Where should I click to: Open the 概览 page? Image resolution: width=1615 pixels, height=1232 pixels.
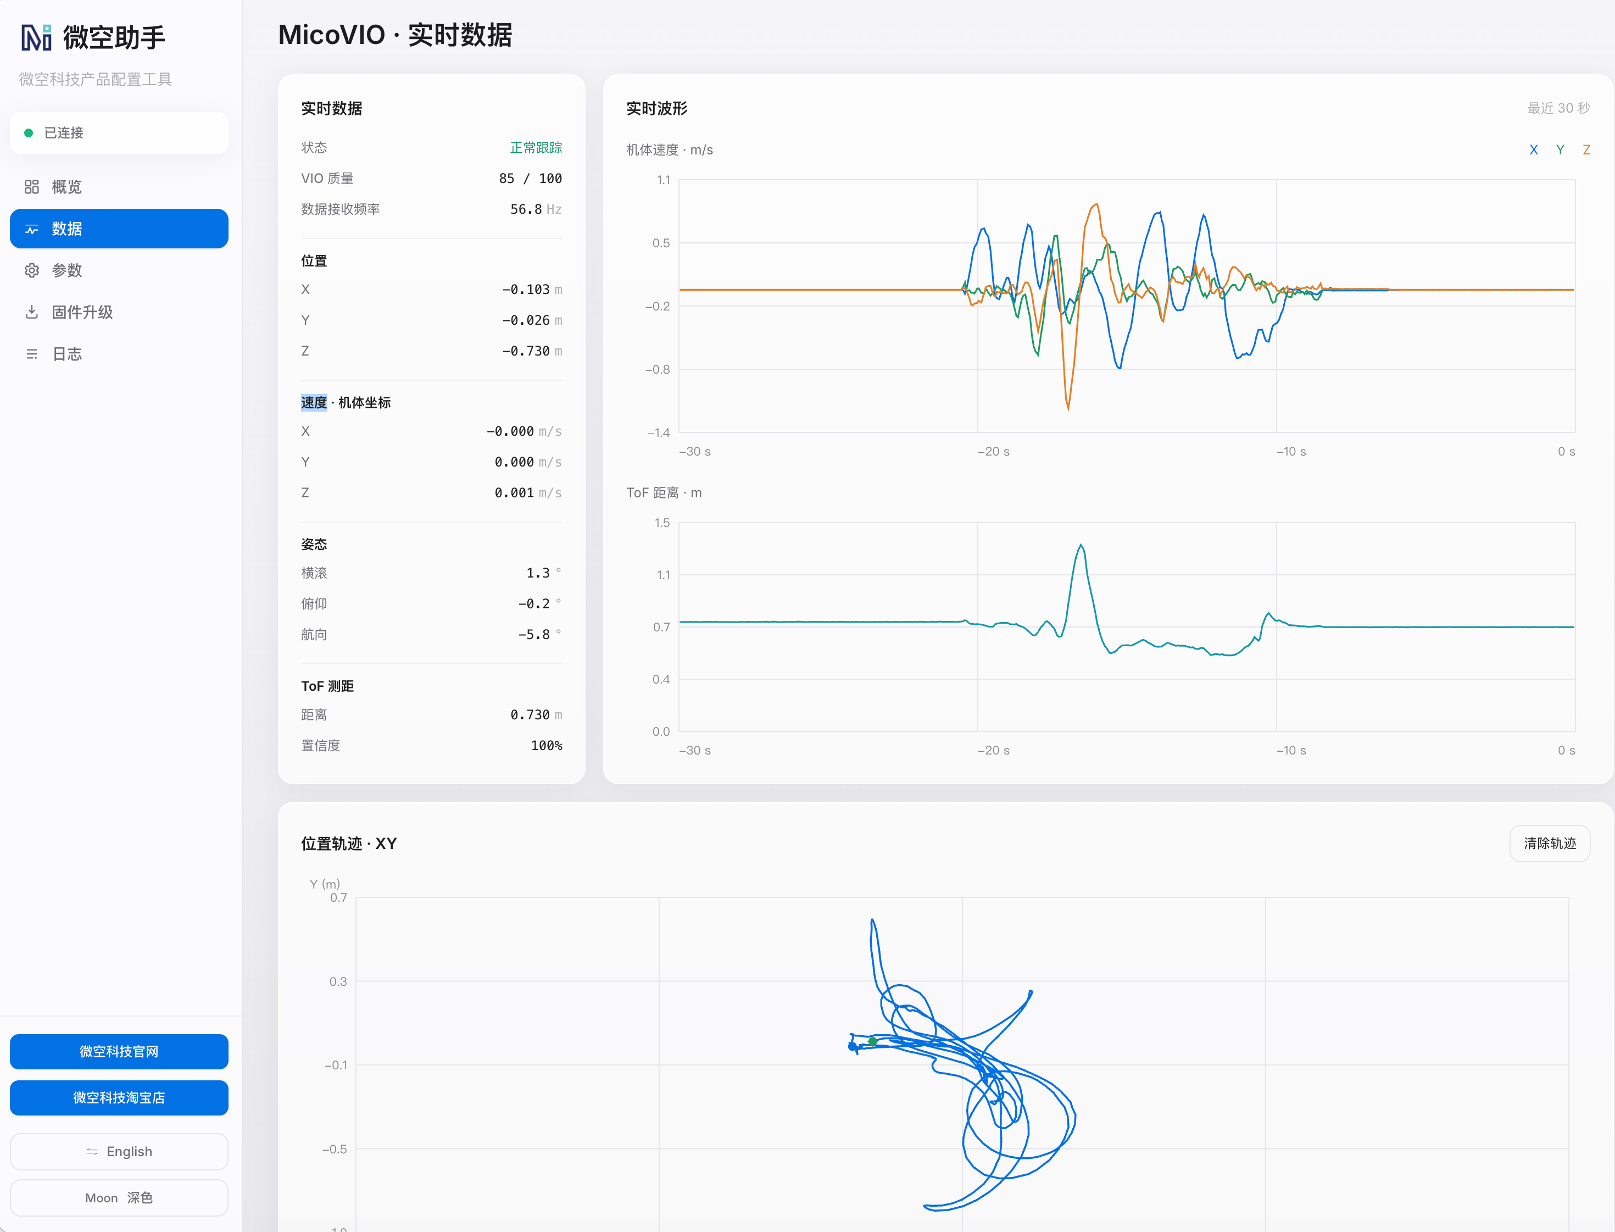119,187
